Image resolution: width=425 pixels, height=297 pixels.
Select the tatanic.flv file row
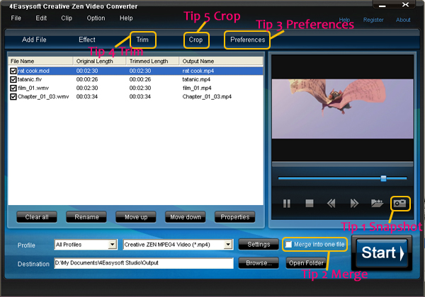point(136,79)
